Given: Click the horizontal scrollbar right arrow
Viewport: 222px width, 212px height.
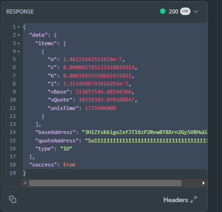Looking at the screenshot, I should 203,183.
